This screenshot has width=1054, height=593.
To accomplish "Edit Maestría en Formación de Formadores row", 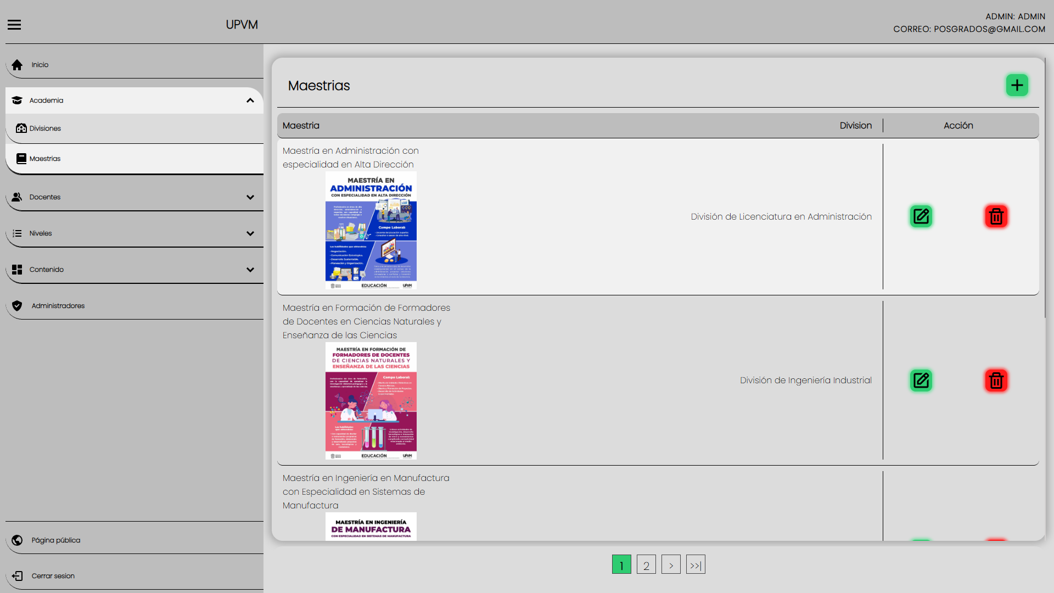I will (x=921, y=381).
